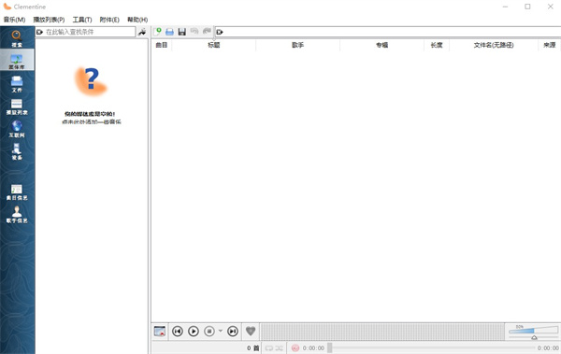Click the library search input field
The width and height of the screenshot is (561, 354).
pos(86,32)
